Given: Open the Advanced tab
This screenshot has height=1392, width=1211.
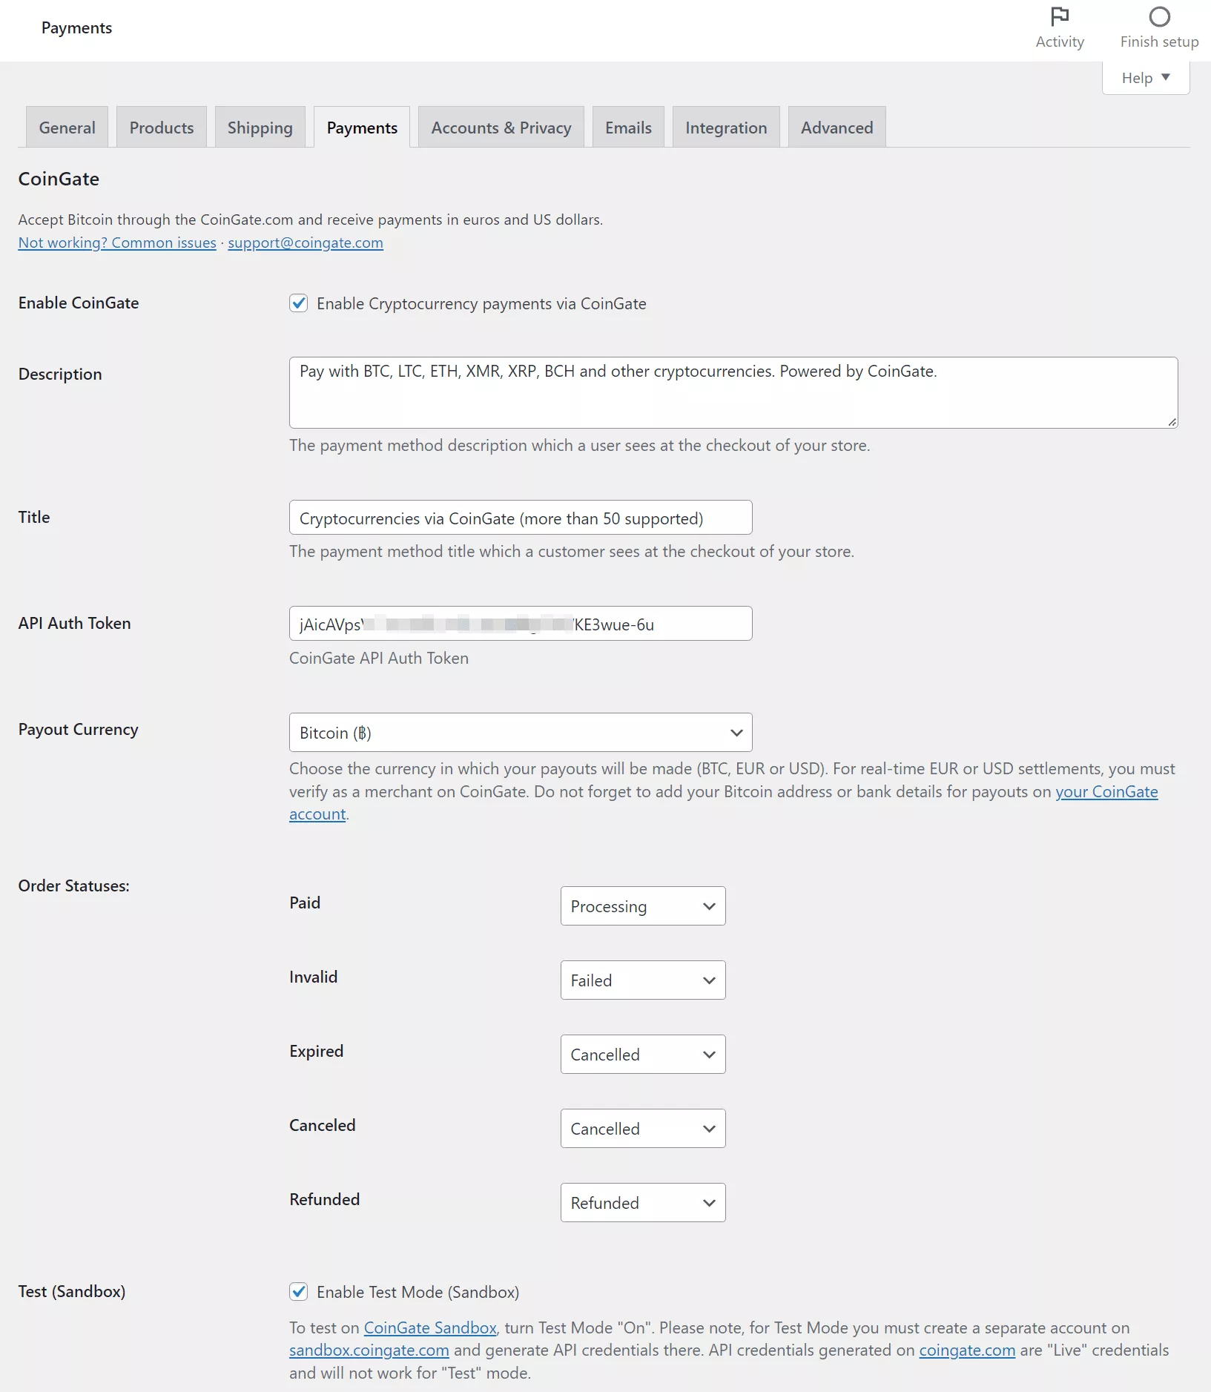Looking at the screenshot, I should [837, 127].
